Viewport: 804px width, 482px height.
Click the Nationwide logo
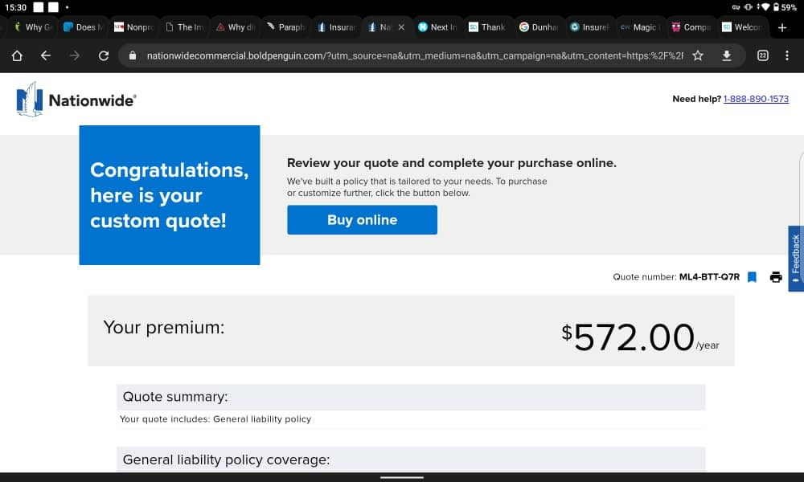click(76, 100)
